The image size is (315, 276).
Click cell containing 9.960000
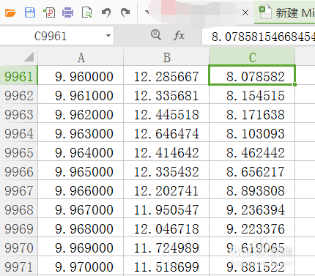pos(81,76)
